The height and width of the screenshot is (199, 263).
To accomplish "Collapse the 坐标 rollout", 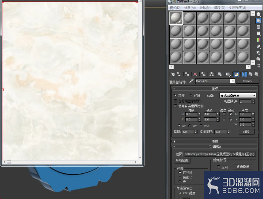I will [x=215, y=89].
